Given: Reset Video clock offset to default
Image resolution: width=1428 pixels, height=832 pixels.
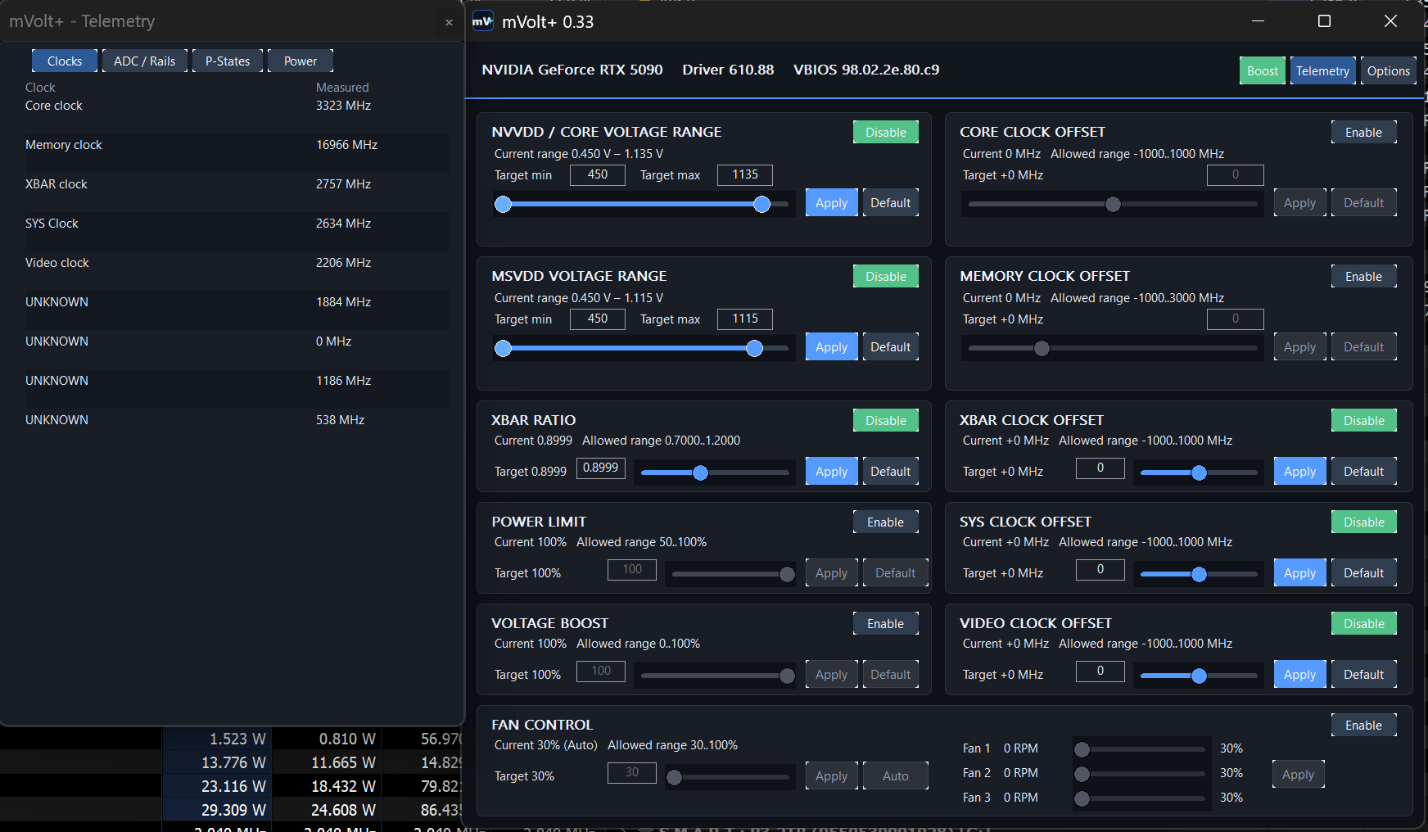Looking at the screenshot, I should (x=1364, y=675).
